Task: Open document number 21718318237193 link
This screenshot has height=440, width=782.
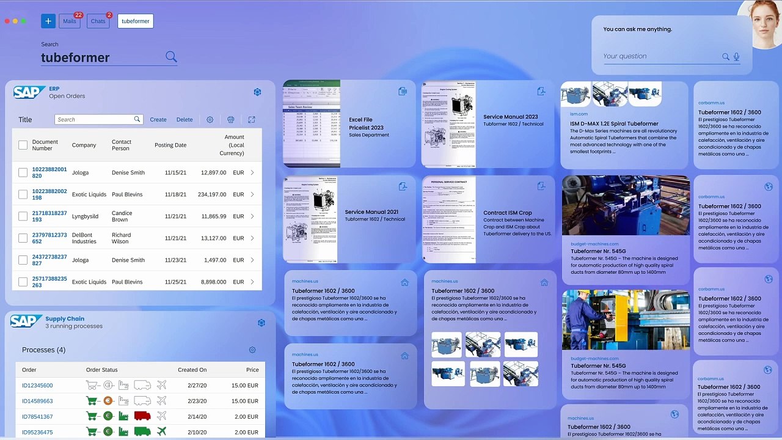Action: (x=49, y=216)
